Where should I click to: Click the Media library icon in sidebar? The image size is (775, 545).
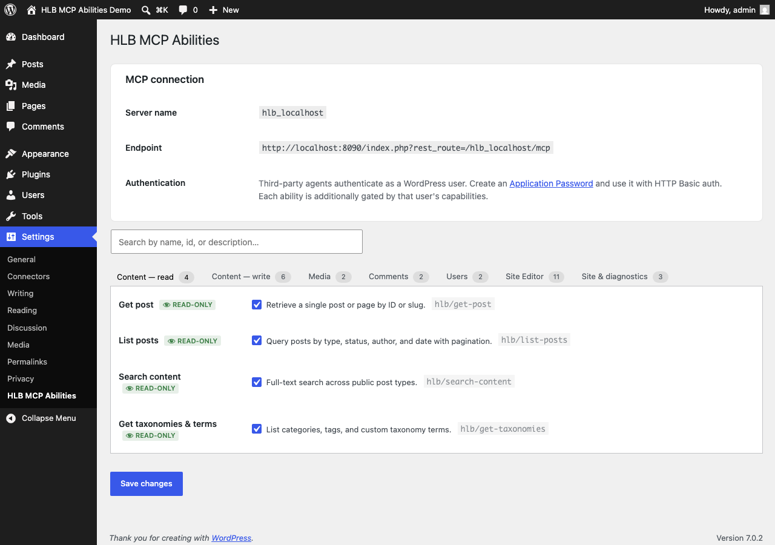click(x=11, y=85)
